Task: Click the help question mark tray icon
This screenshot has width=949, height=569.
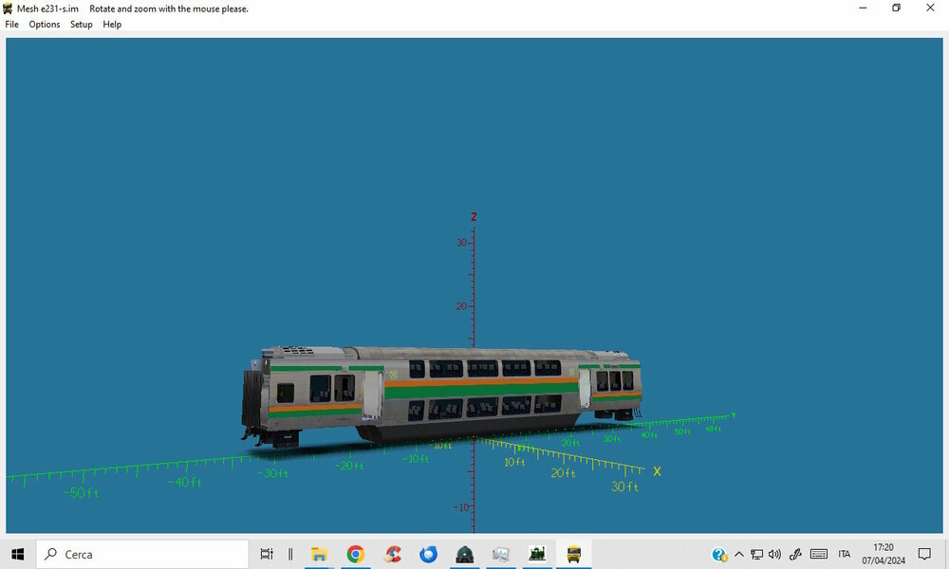Action: pos(719,554)
